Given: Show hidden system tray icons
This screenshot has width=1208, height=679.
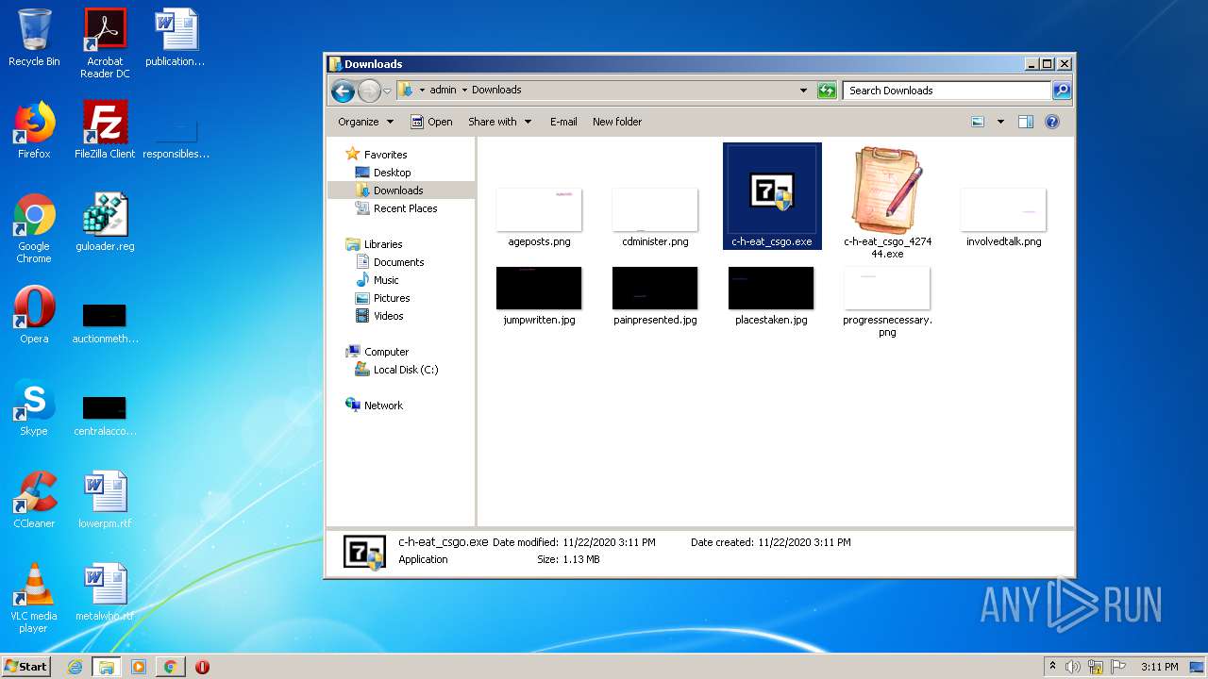Looking at the screenshot, I should (x=1052, y=667).
